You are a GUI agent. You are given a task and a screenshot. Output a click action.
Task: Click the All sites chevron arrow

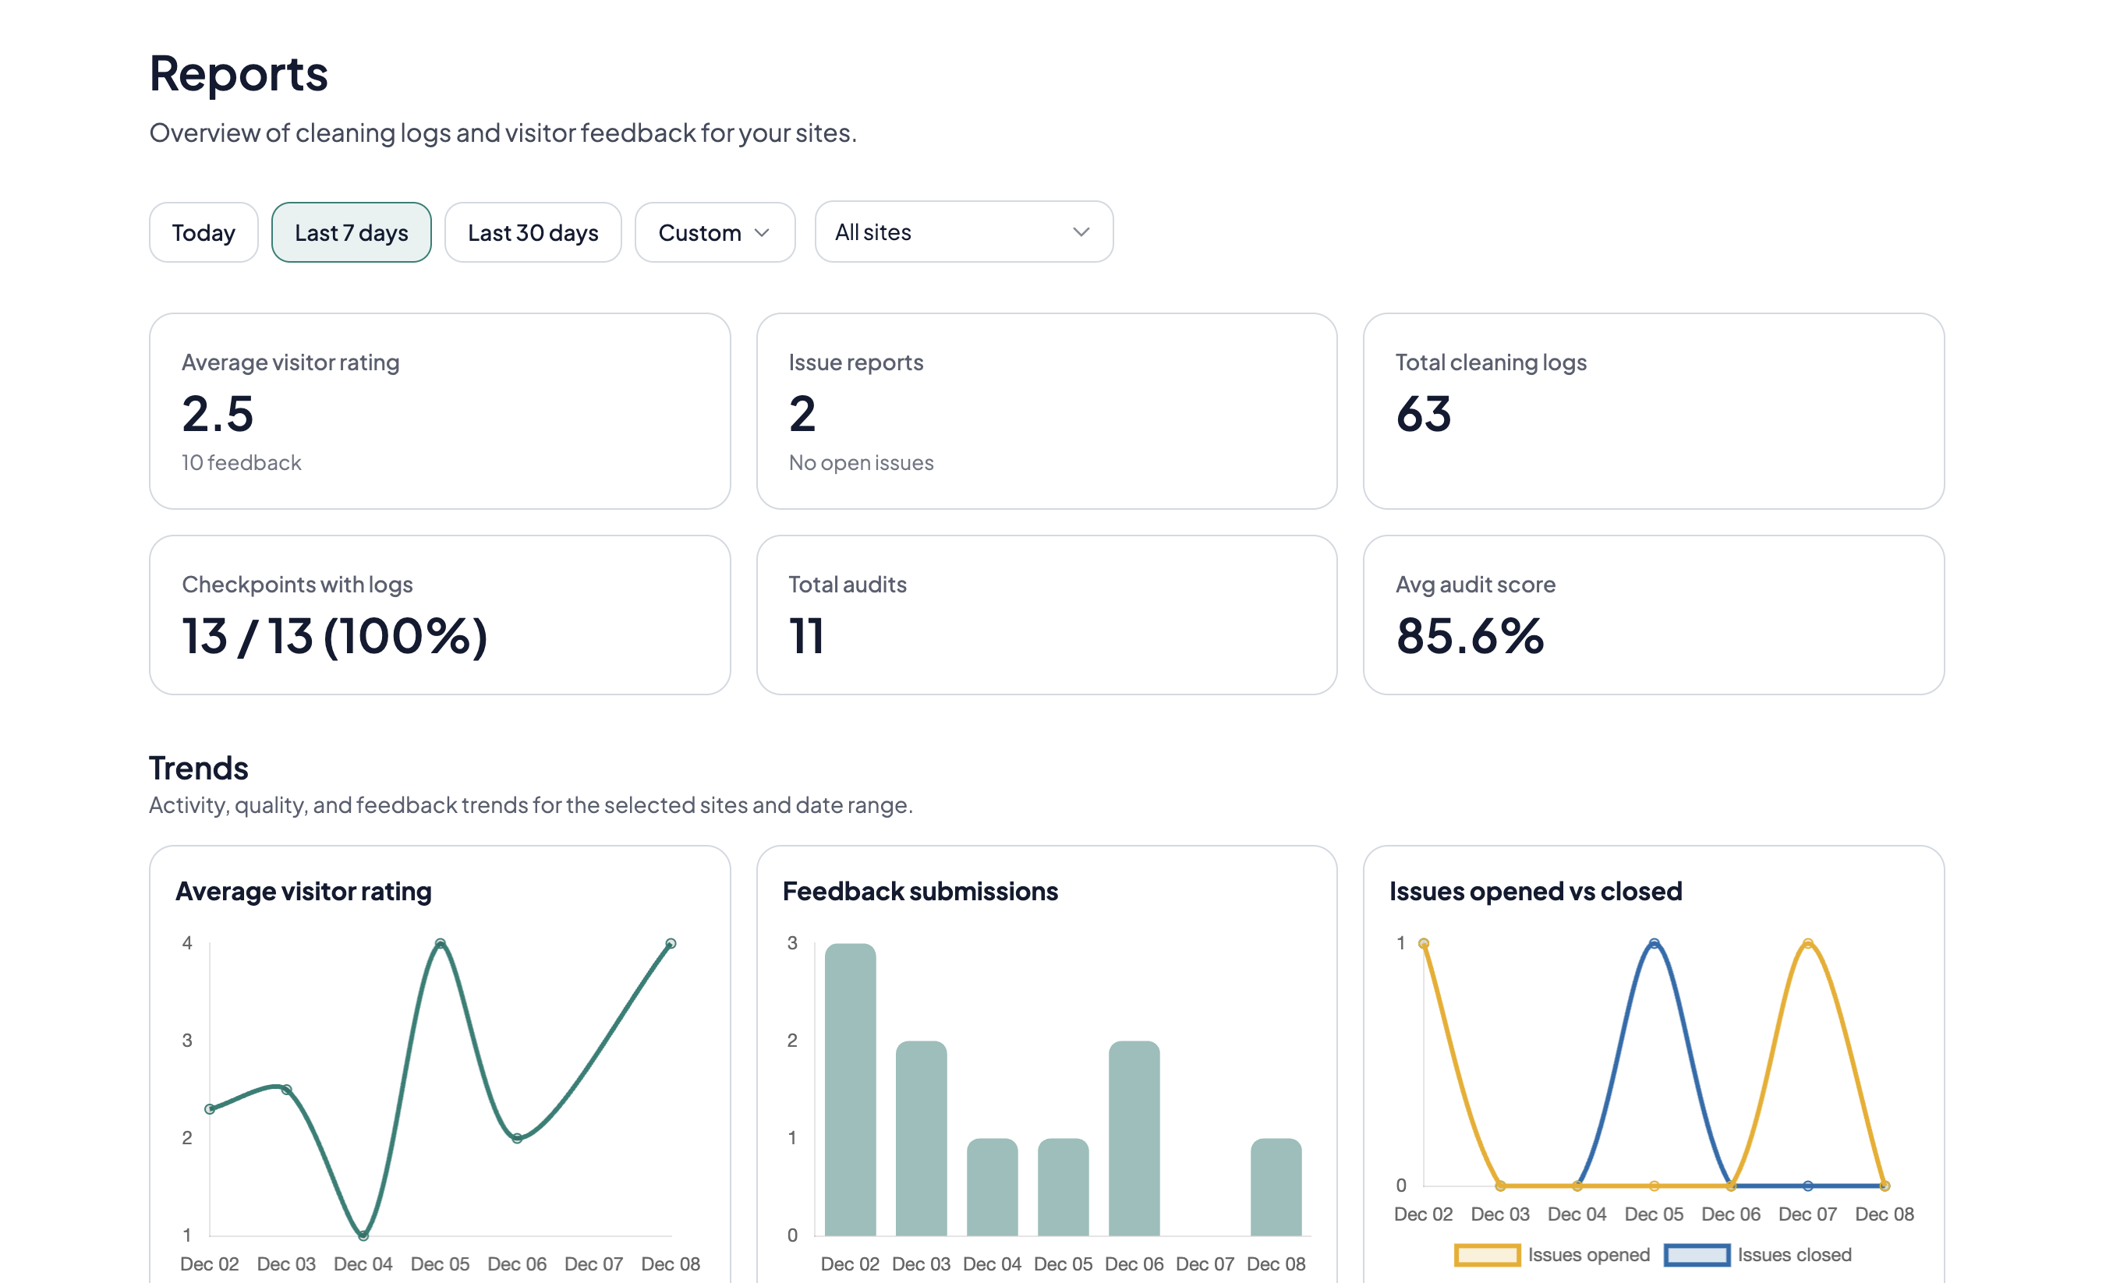(x=1081, y=232)
